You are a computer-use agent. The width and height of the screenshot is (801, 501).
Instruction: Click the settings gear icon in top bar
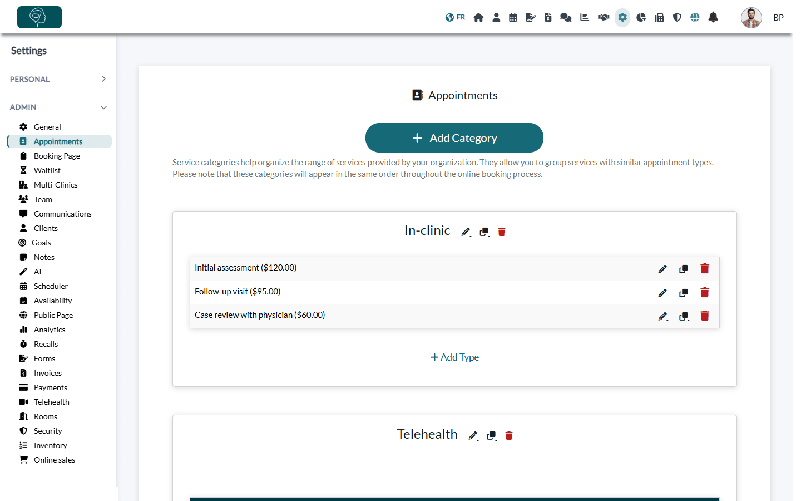pos(622,17)
